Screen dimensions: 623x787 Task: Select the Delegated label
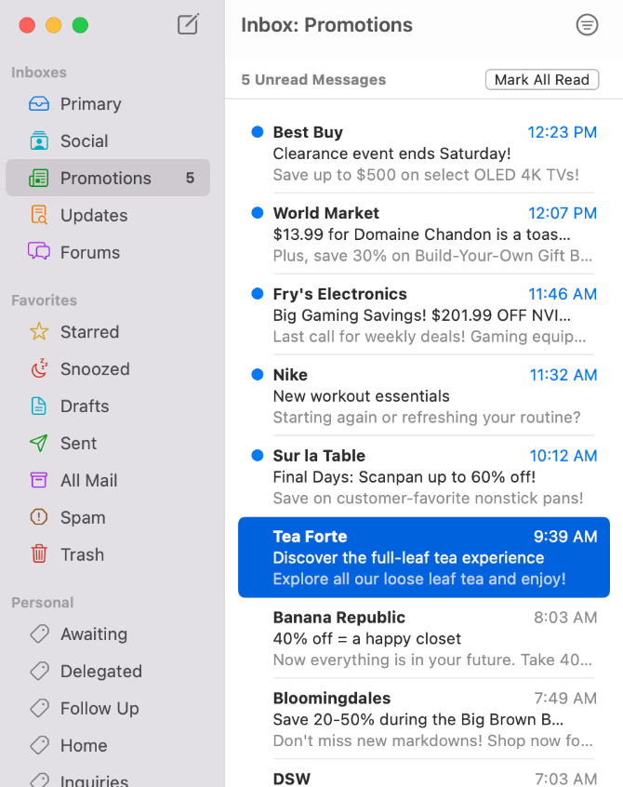point(101,672)
